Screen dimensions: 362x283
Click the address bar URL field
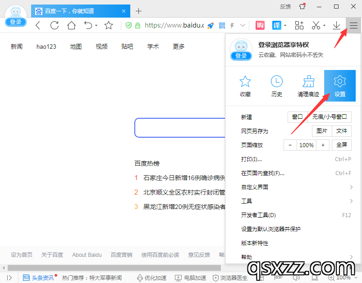[174, 25]
